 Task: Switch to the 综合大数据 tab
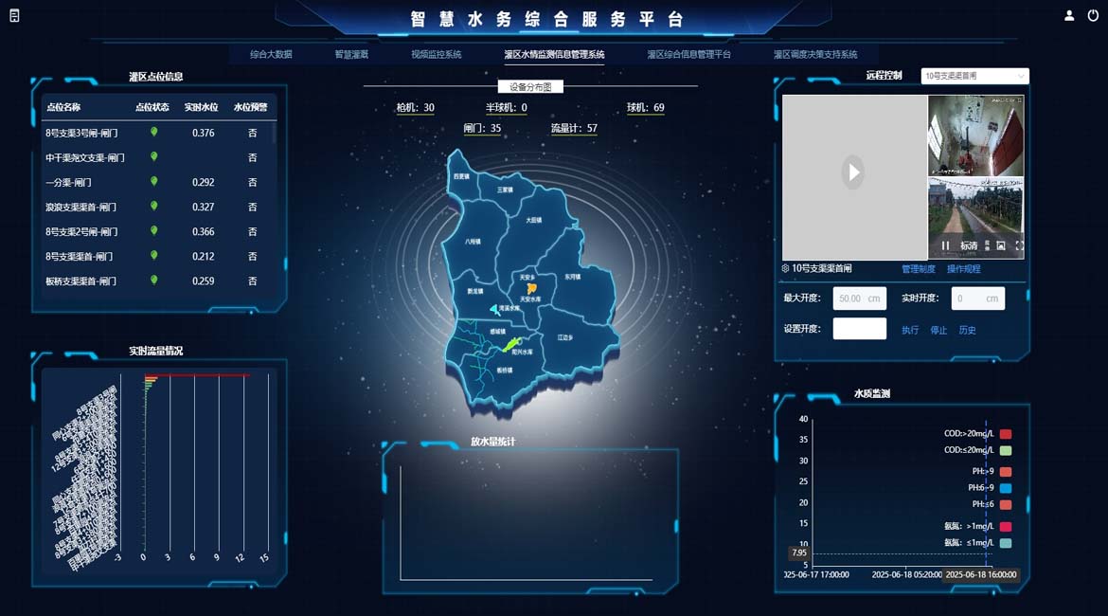(x=271, y=55)
